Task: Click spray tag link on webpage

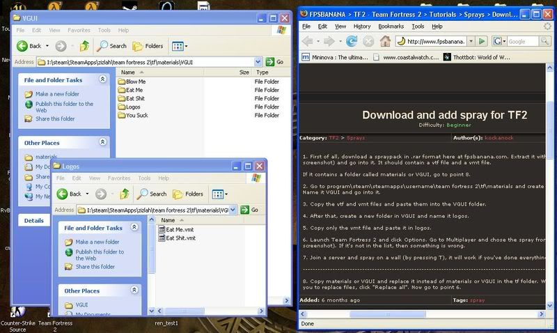Action: (477, 300)
